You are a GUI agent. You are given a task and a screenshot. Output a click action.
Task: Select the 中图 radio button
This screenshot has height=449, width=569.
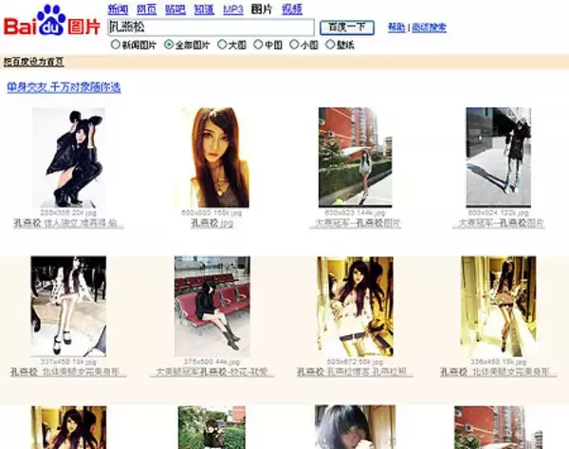[258, 45]
